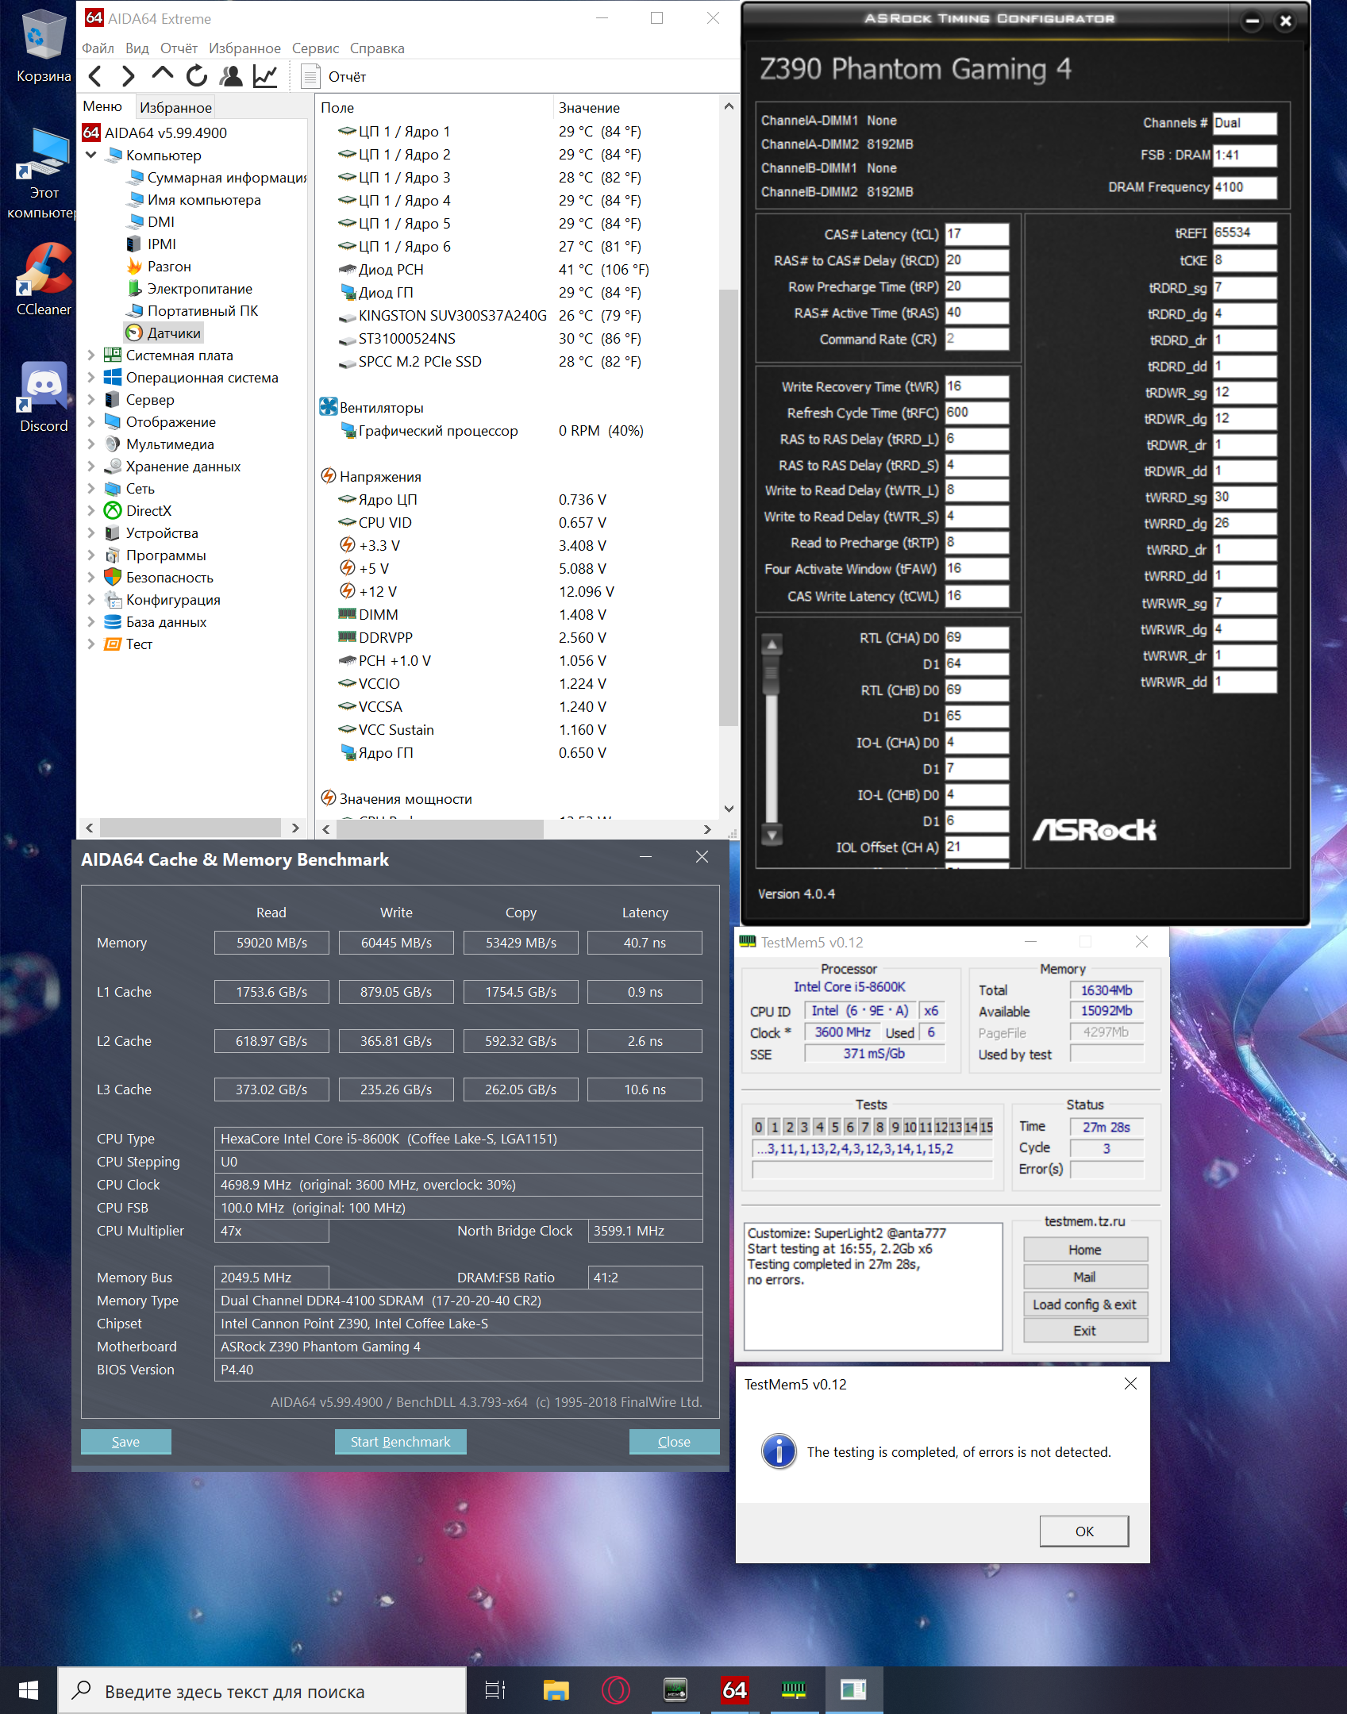Screen dimensions: 1347x1714
Task: Refresh the AIDA64 sensor page
Action: tap(196, 76)
